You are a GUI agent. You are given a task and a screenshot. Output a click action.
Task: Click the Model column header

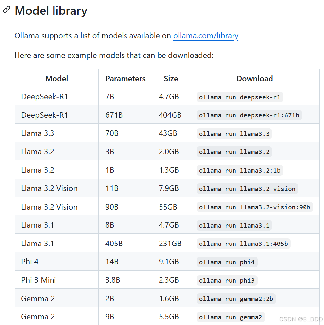[56, 79]
